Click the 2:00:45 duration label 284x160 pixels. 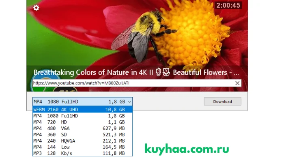coord(228,5)
